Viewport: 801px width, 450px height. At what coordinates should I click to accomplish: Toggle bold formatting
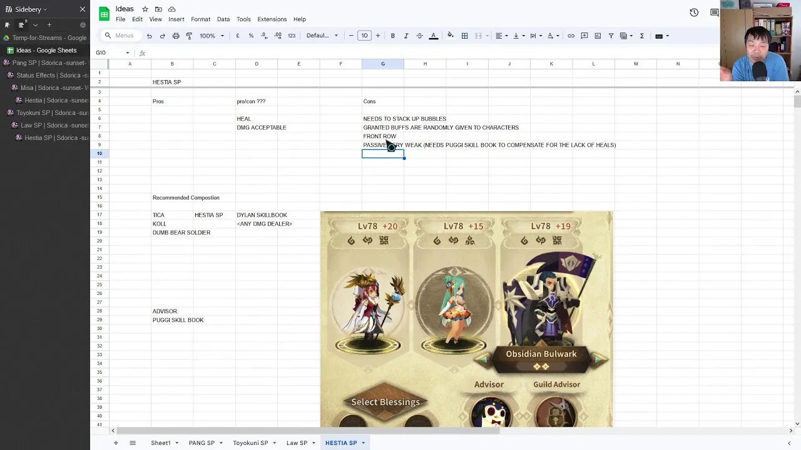coord(392,36)
